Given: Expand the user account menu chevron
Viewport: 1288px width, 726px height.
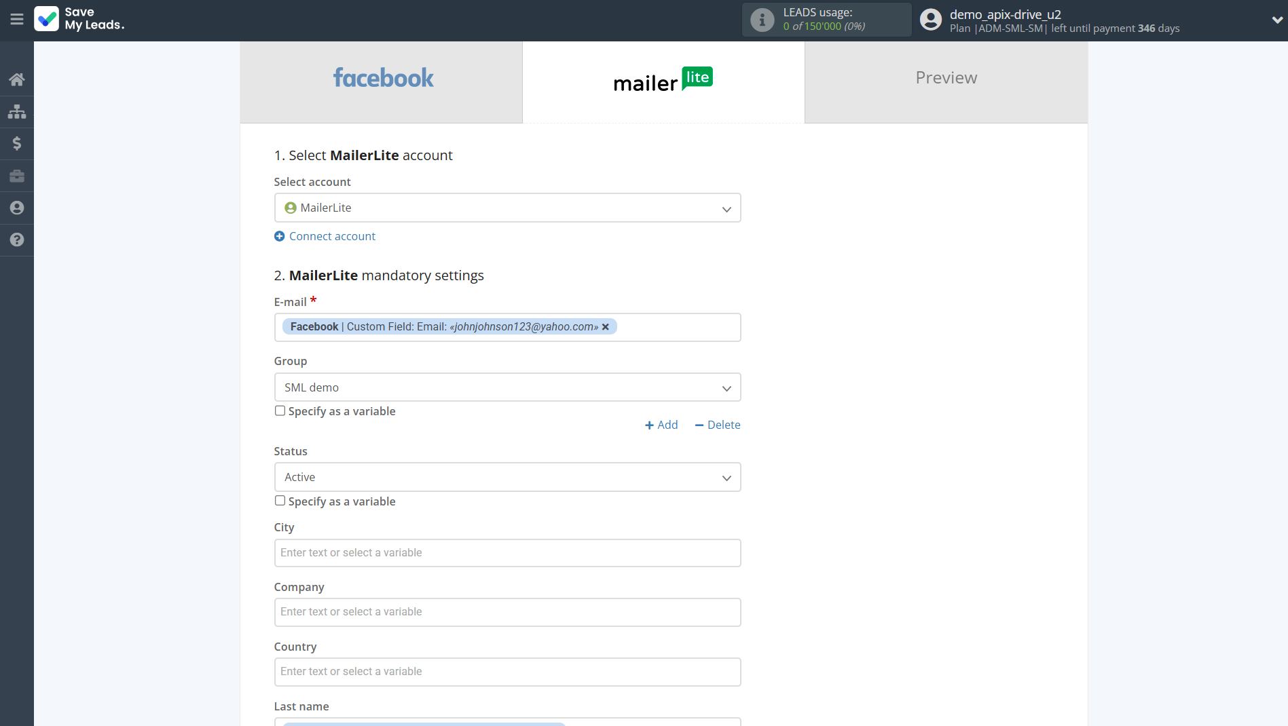Looking at the screenshot, I should click(x=1276, y=20).
